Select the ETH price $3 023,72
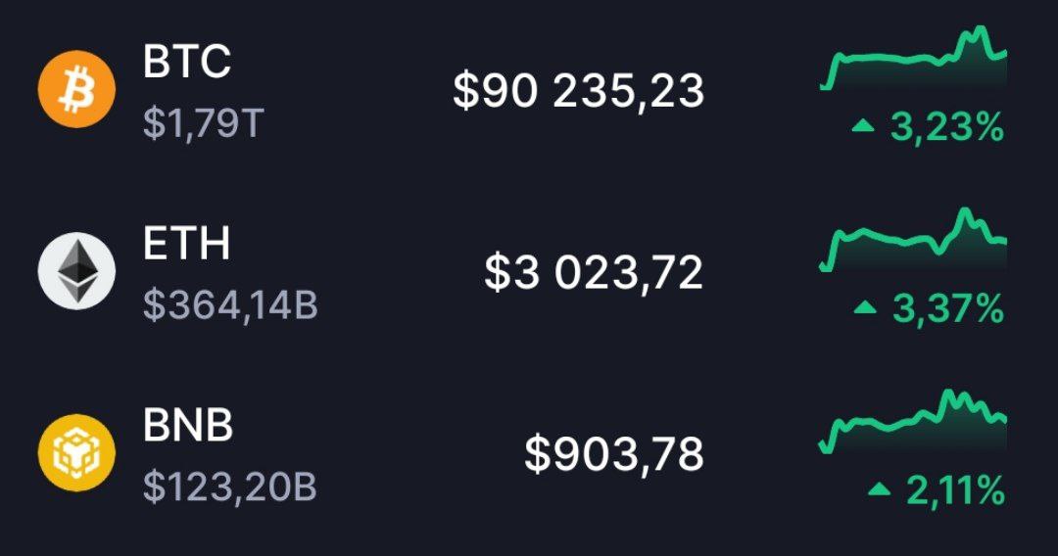 pos(594,272)
